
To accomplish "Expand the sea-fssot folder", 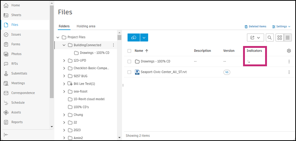I will tap(64, 91).
